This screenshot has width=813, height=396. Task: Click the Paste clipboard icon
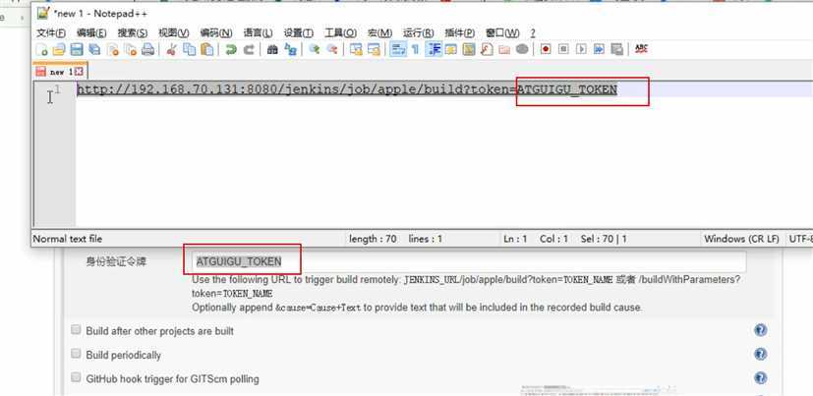tap(207, 50)
